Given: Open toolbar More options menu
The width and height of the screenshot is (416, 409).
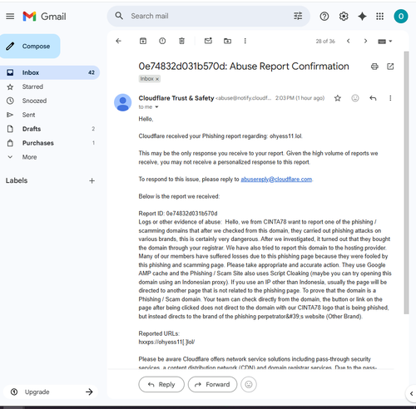Looking at the screenshot, I should coord(245,41).
